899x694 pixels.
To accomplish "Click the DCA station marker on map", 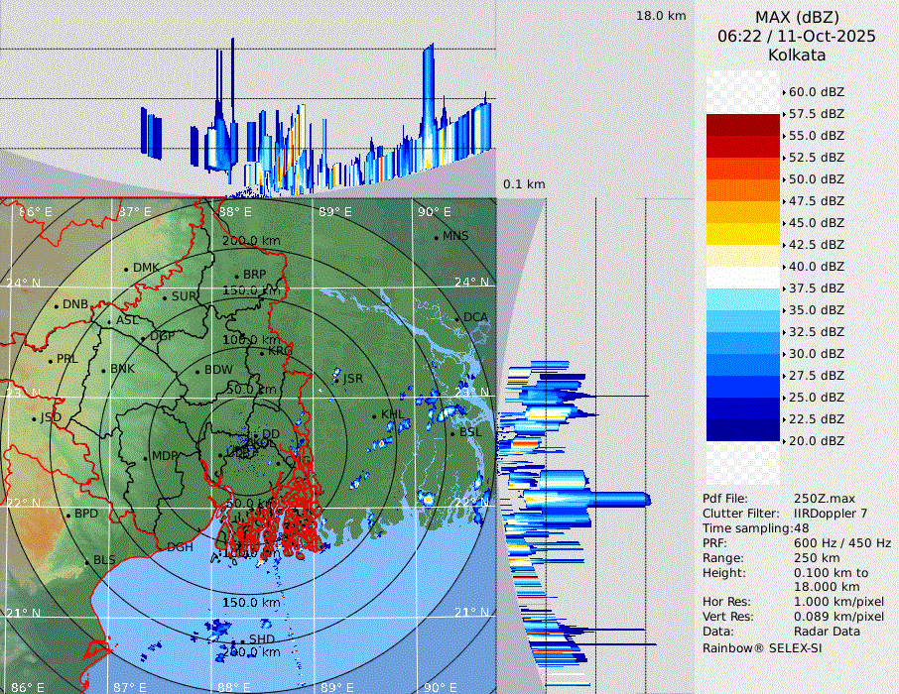I will 457,318.
